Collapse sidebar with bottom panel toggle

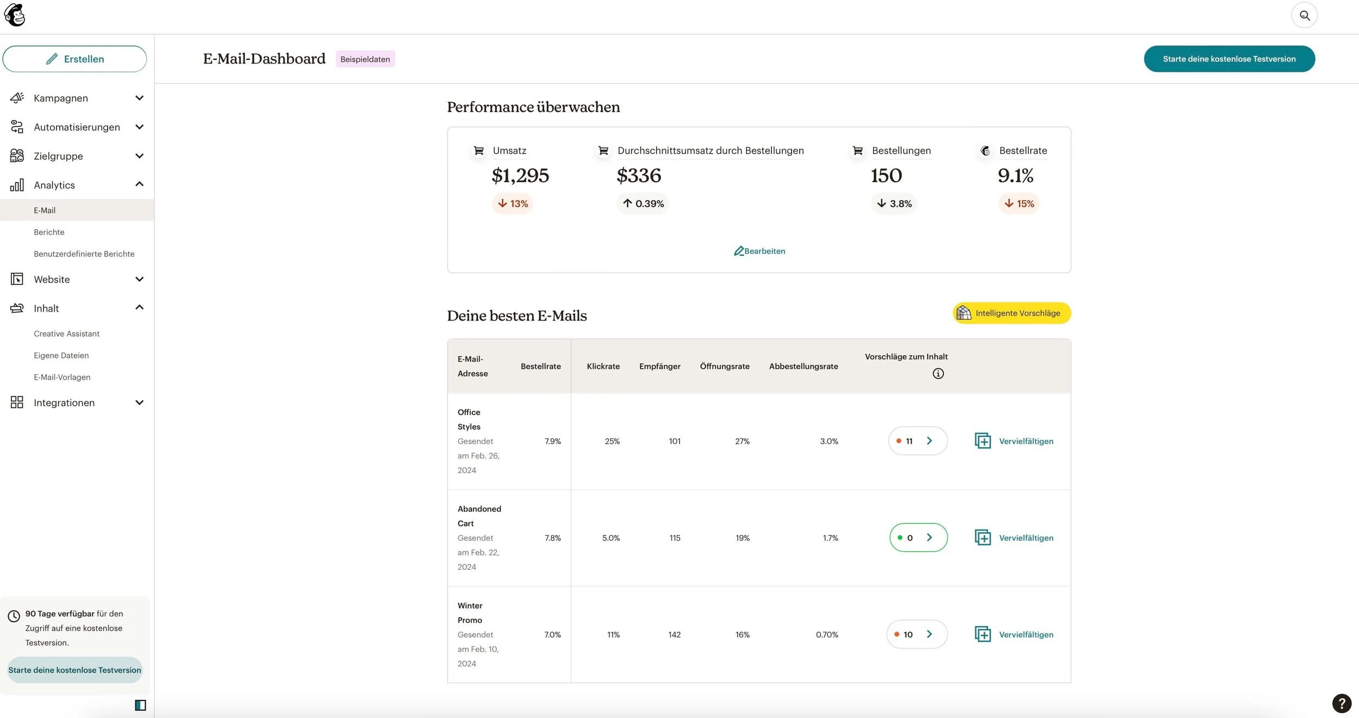[140, 705]
